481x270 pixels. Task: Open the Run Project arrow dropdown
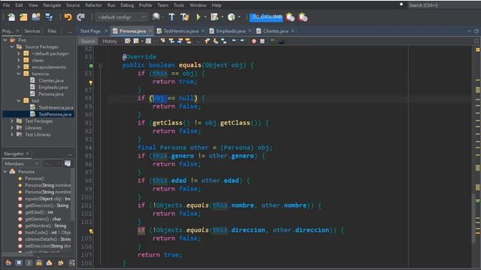click(x=205, y=17)
